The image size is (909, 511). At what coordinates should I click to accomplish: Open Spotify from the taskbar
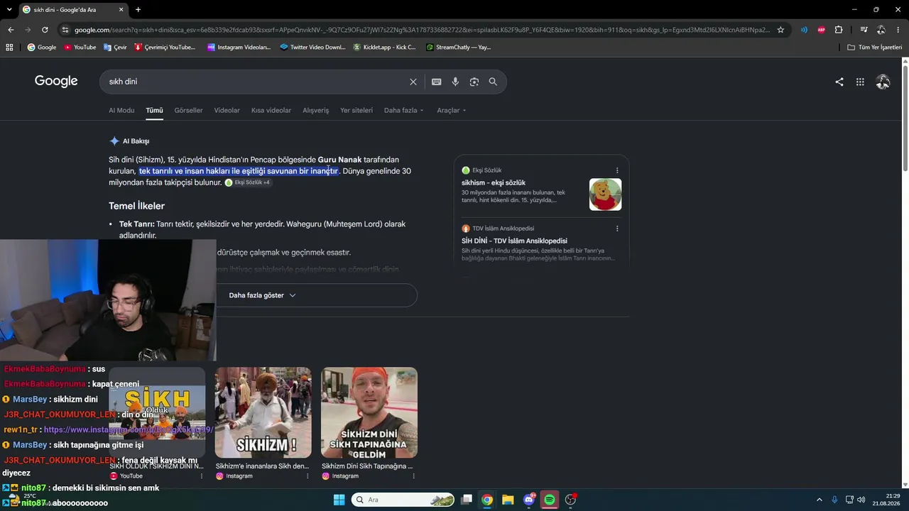(550, 500)
